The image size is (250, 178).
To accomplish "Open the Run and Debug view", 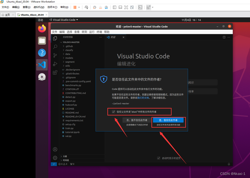I will (55, 64).
